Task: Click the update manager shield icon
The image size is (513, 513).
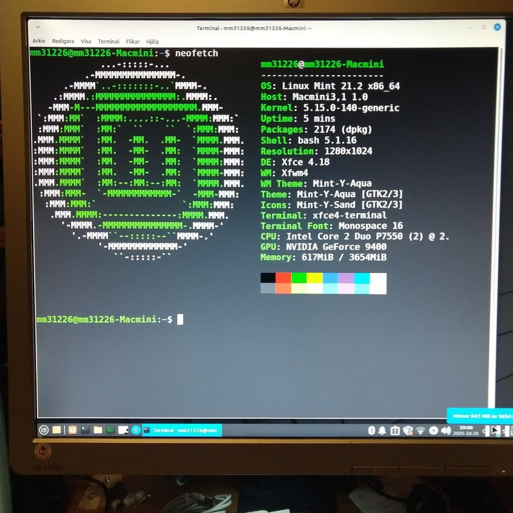Action: [x=408, y=430]
